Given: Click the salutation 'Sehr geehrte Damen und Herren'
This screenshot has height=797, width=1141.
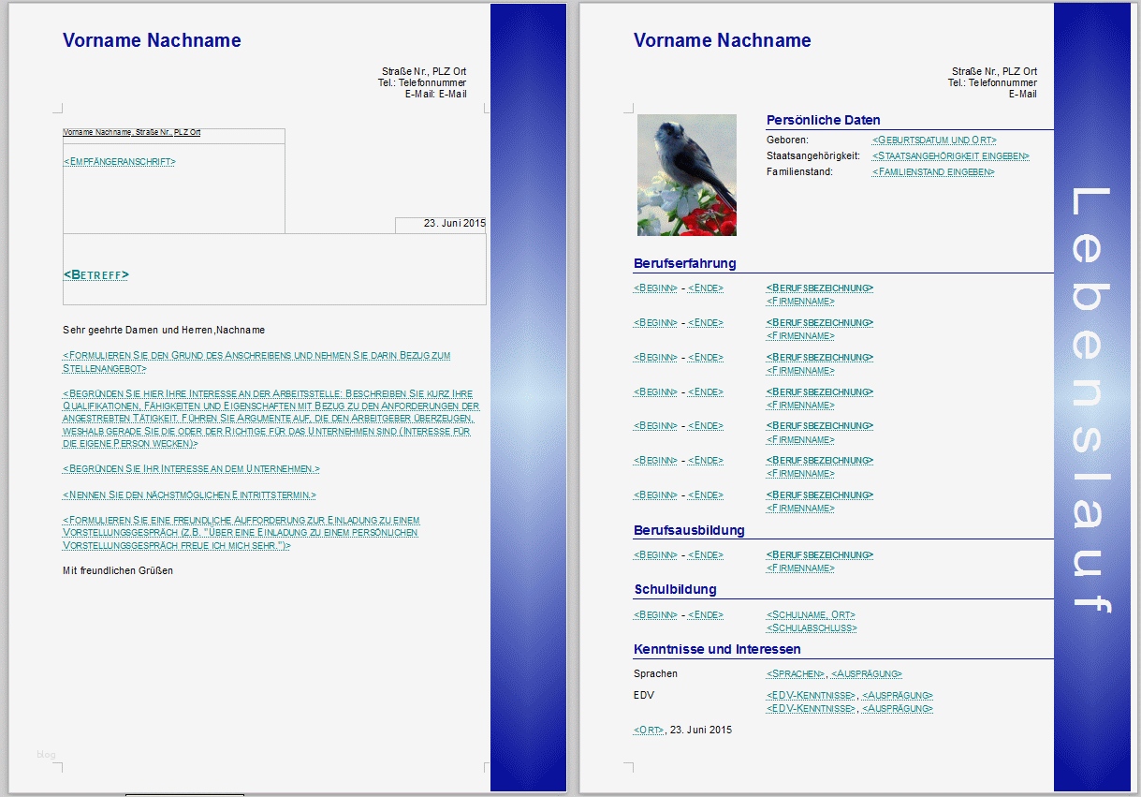Looking at the screenshot, I should 139,330.
